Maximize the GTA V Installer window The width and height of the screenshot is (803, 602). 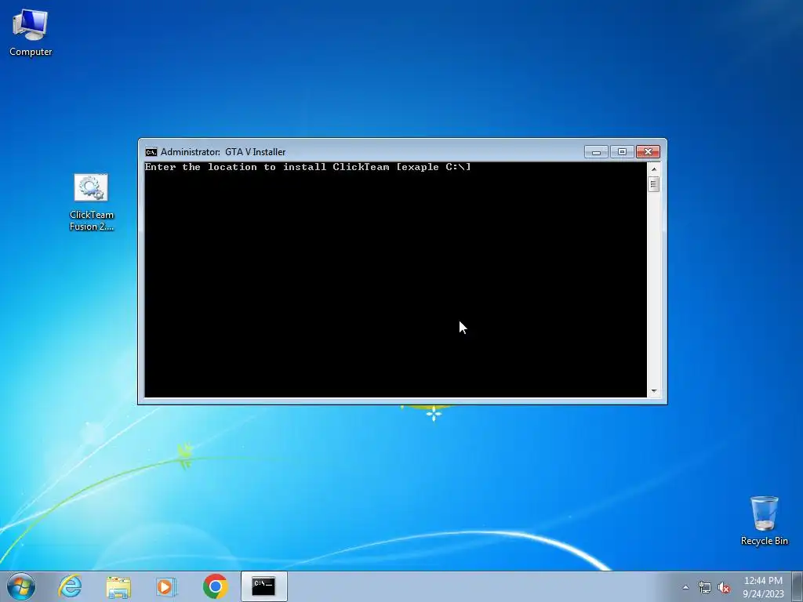point(622,151)
